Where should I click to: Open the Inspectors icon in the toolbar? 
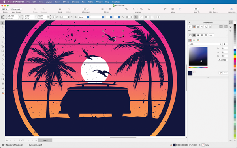point(231,9)
